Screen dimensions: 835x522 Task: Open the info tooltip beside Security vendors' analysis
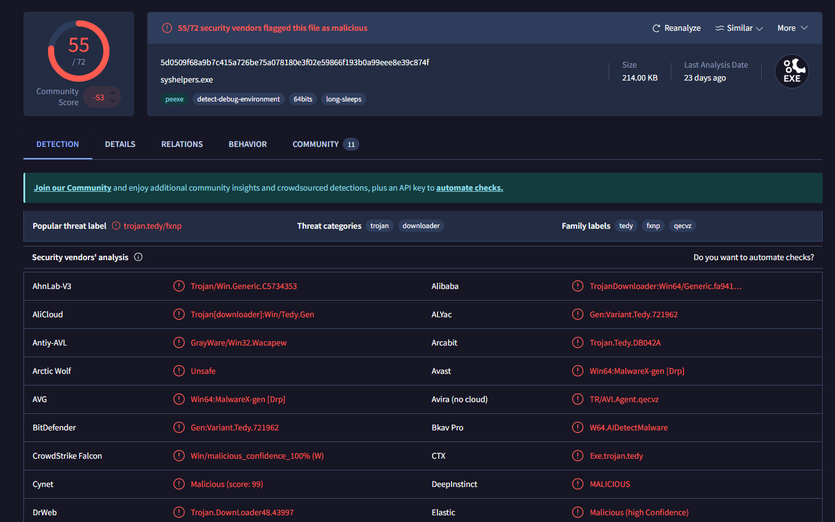[138, 257]
